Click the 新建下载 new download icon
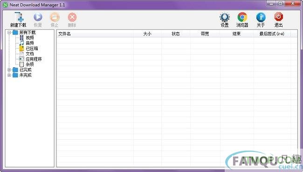The width and height of the screenshot is (303, 172). click(19, 17)
